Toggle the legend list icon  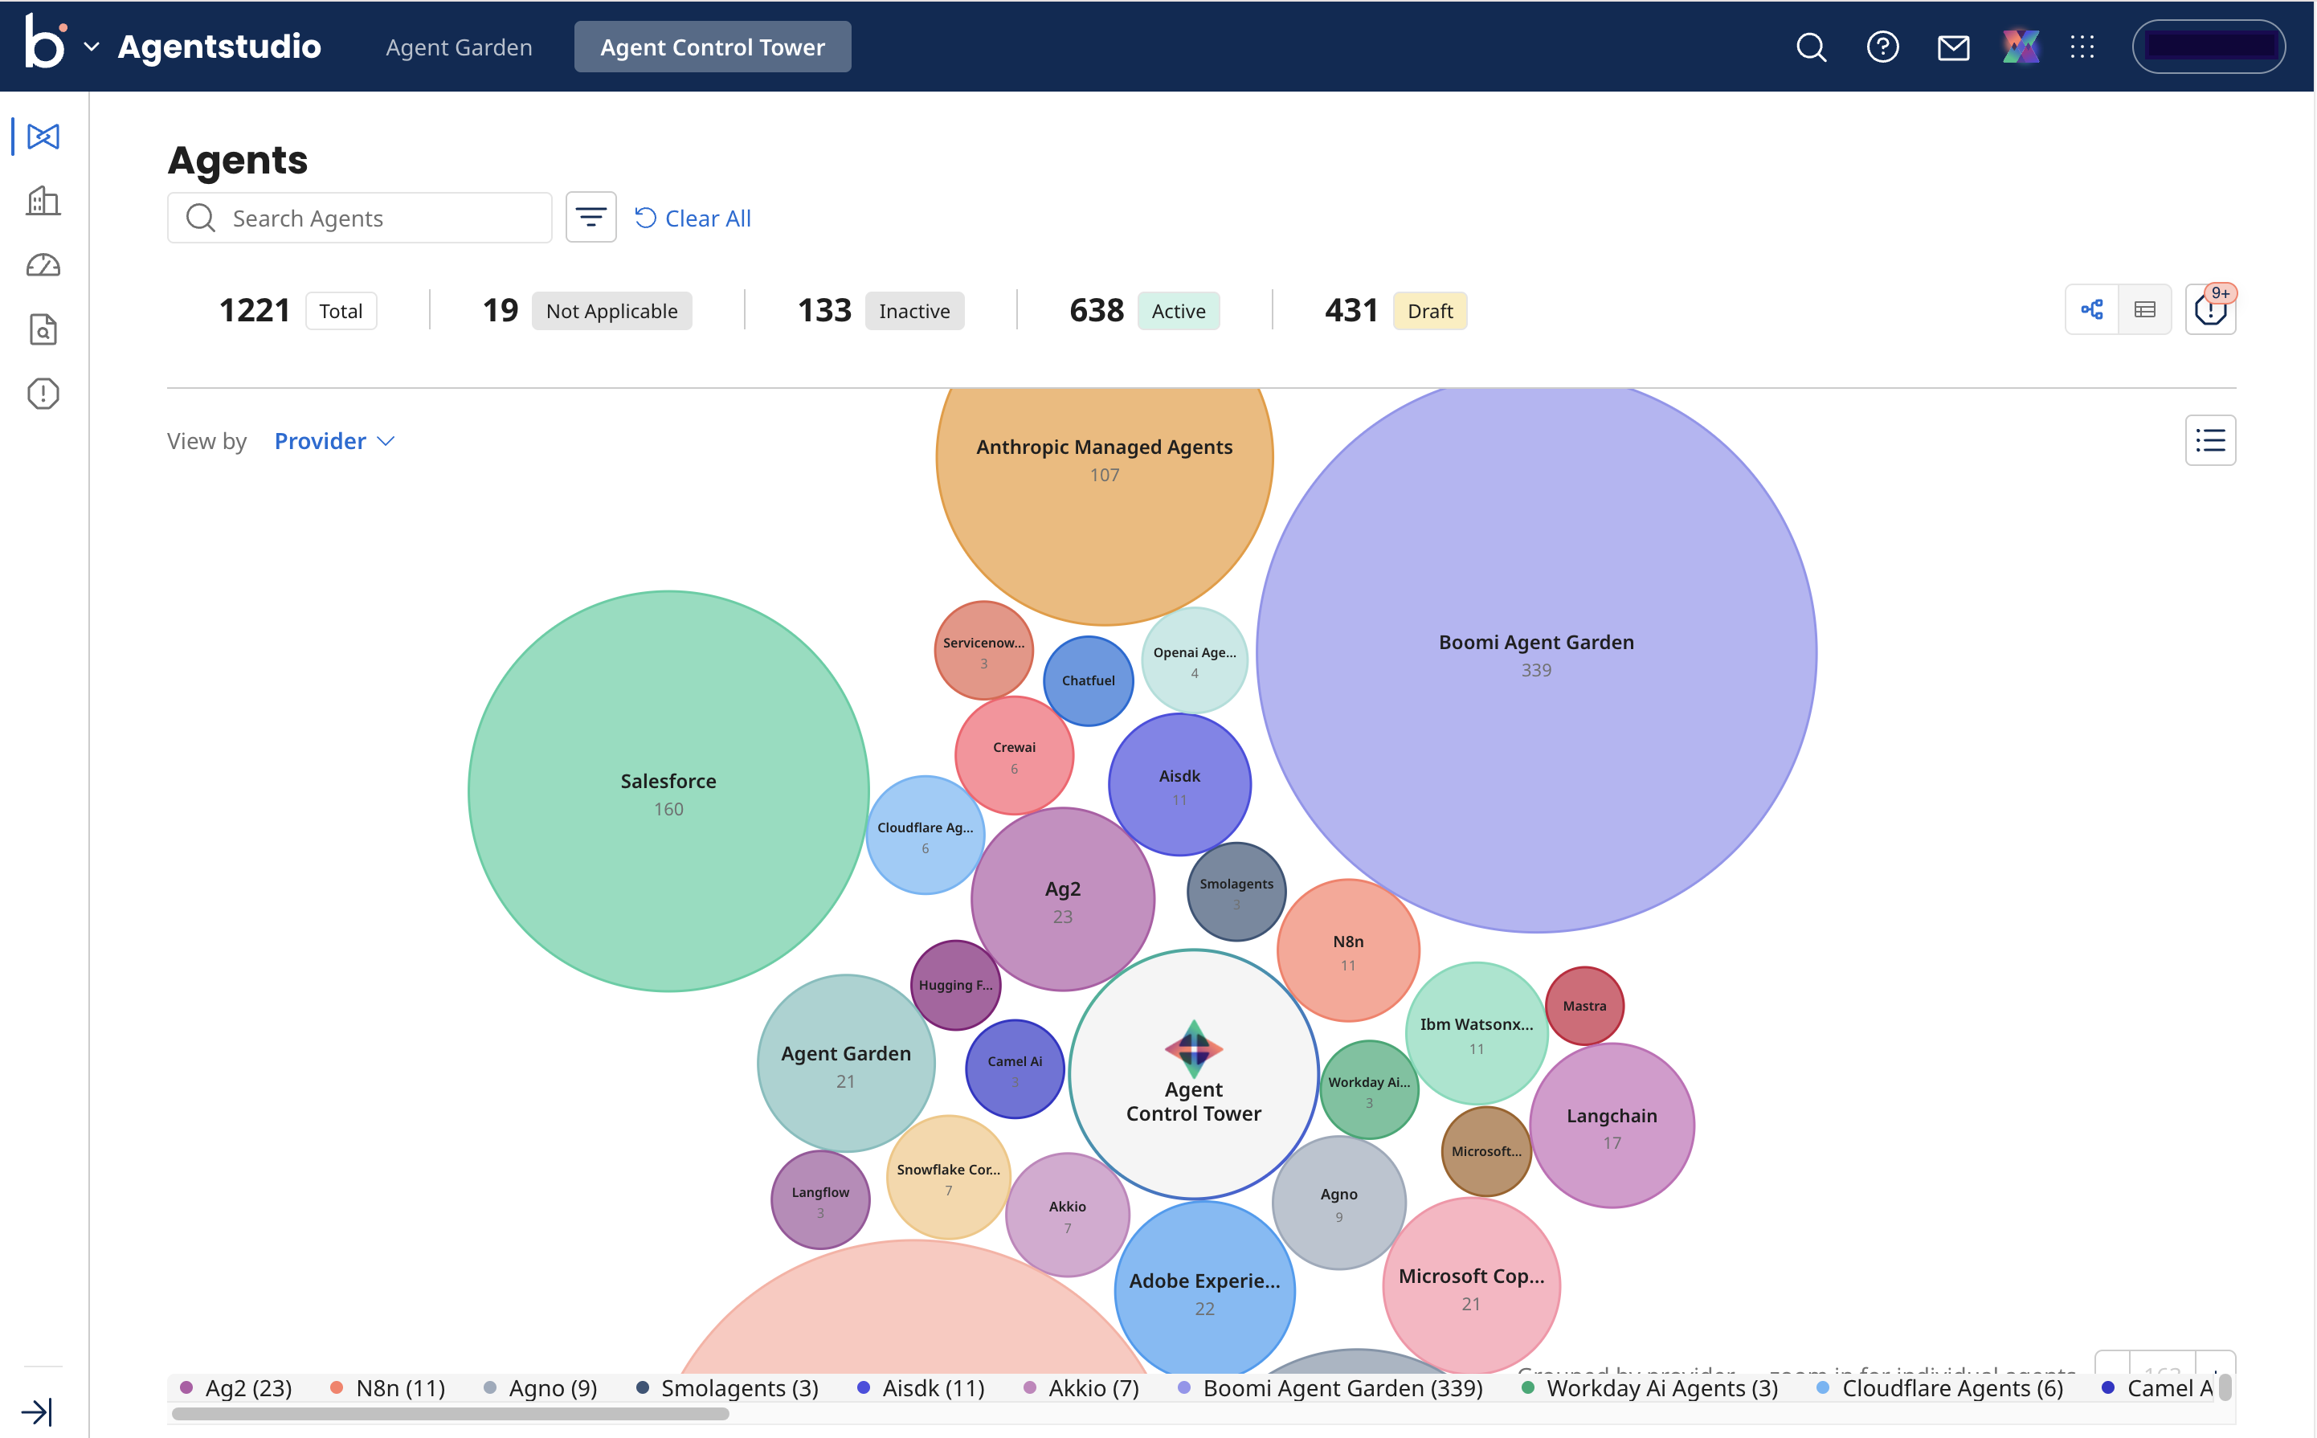[2210, 440]
